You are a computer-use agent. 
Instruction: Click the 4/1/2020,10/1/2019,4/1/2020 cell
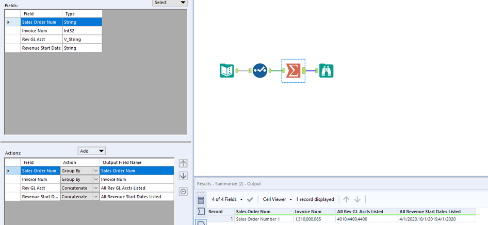(x=436, y=219)
